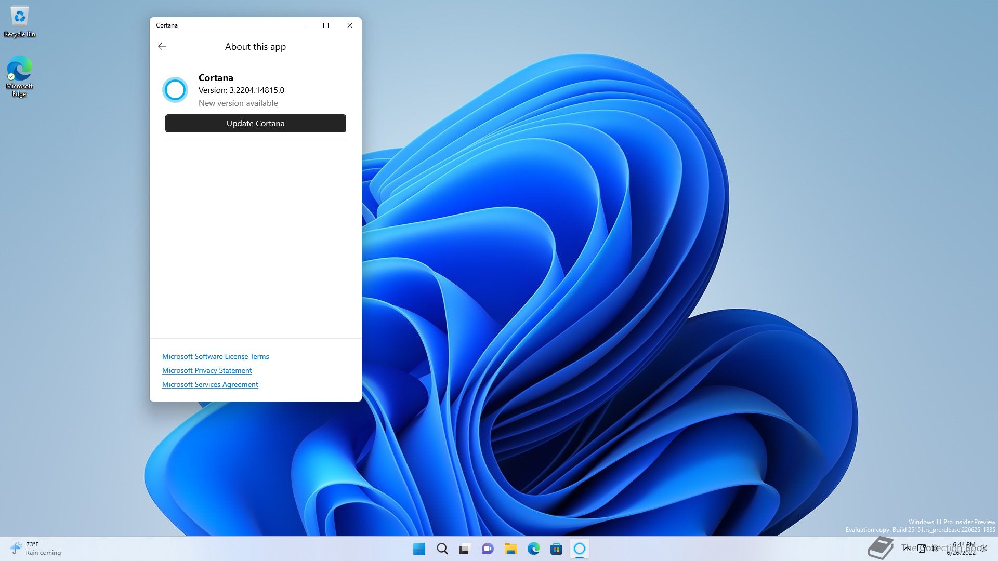Click the 'New version available' text
This screenshot has height=561, width=998.
tap(238, 103)
